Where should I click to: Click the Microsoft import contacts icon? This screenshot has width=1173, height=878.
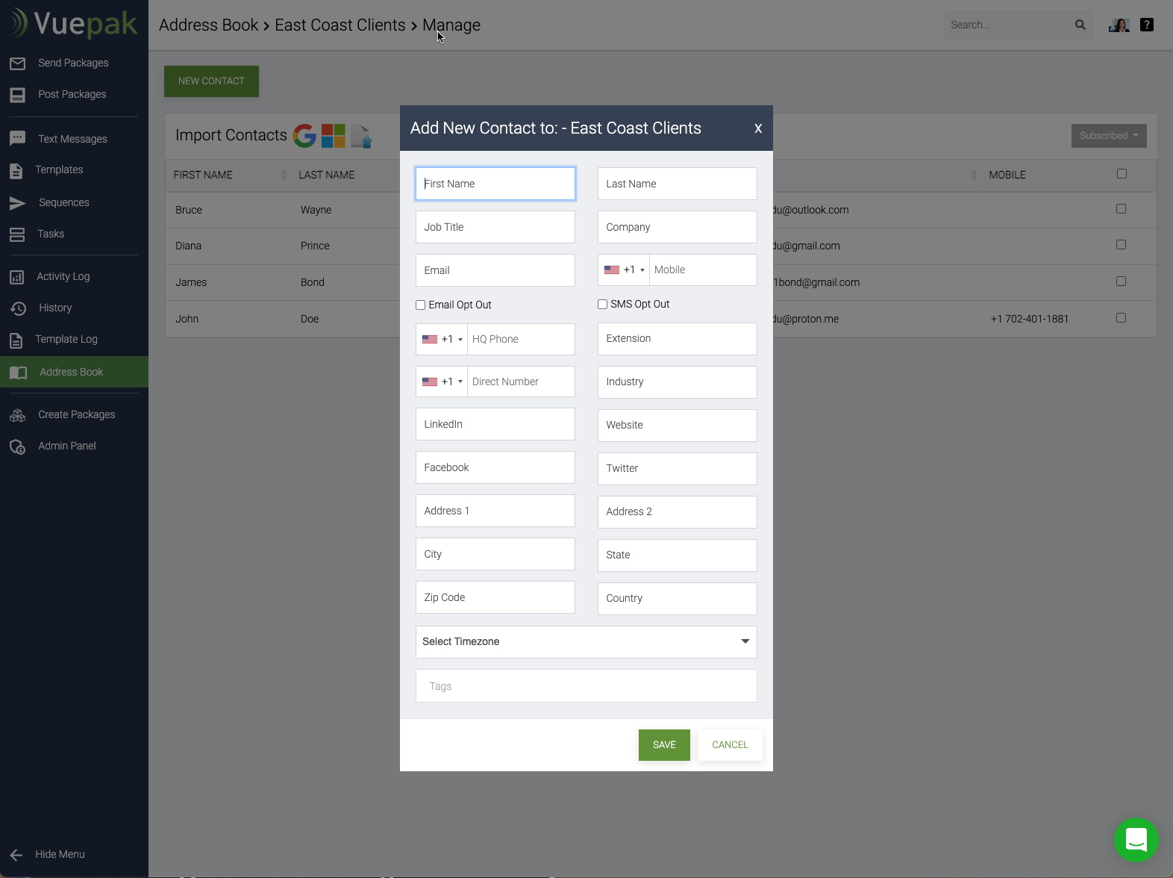pyautogui.click(x=333, y=136)
